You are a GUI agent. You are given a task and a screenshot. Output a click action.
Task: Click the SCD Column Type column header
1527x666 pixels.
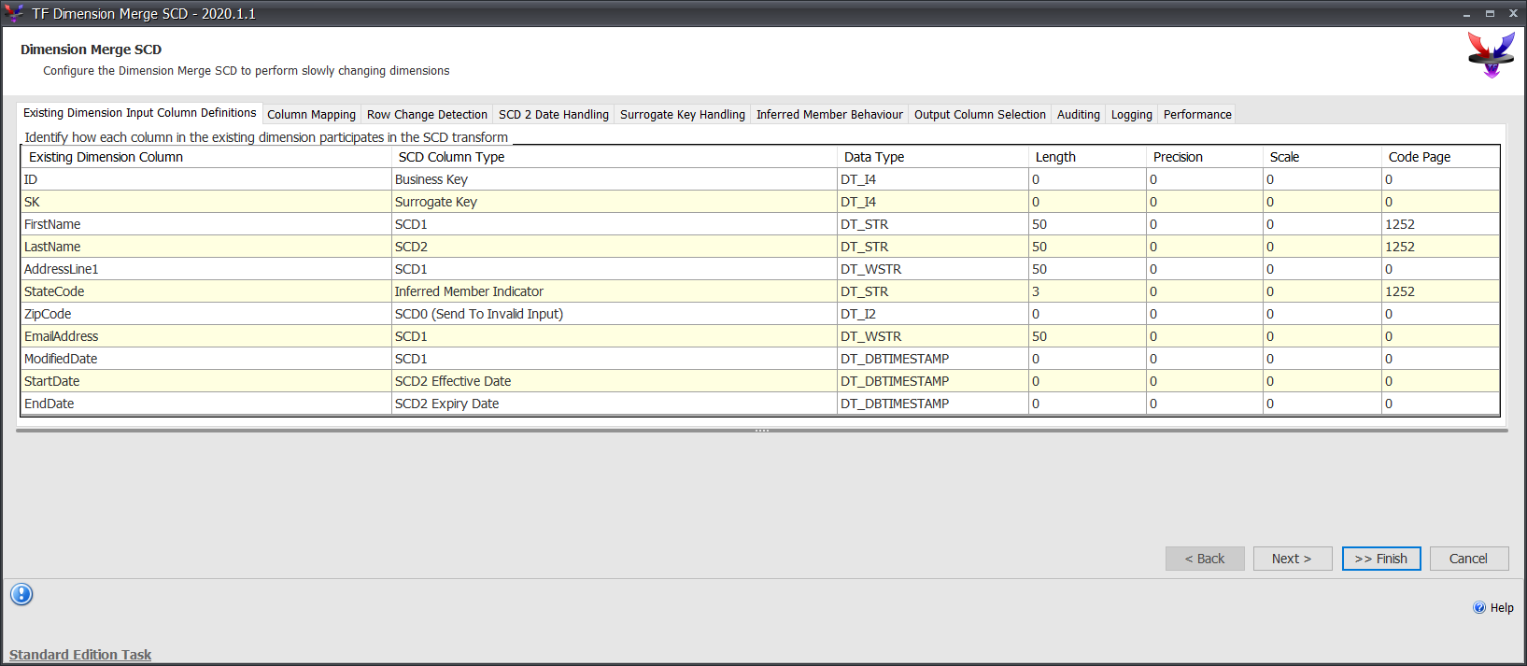(615, 157)
